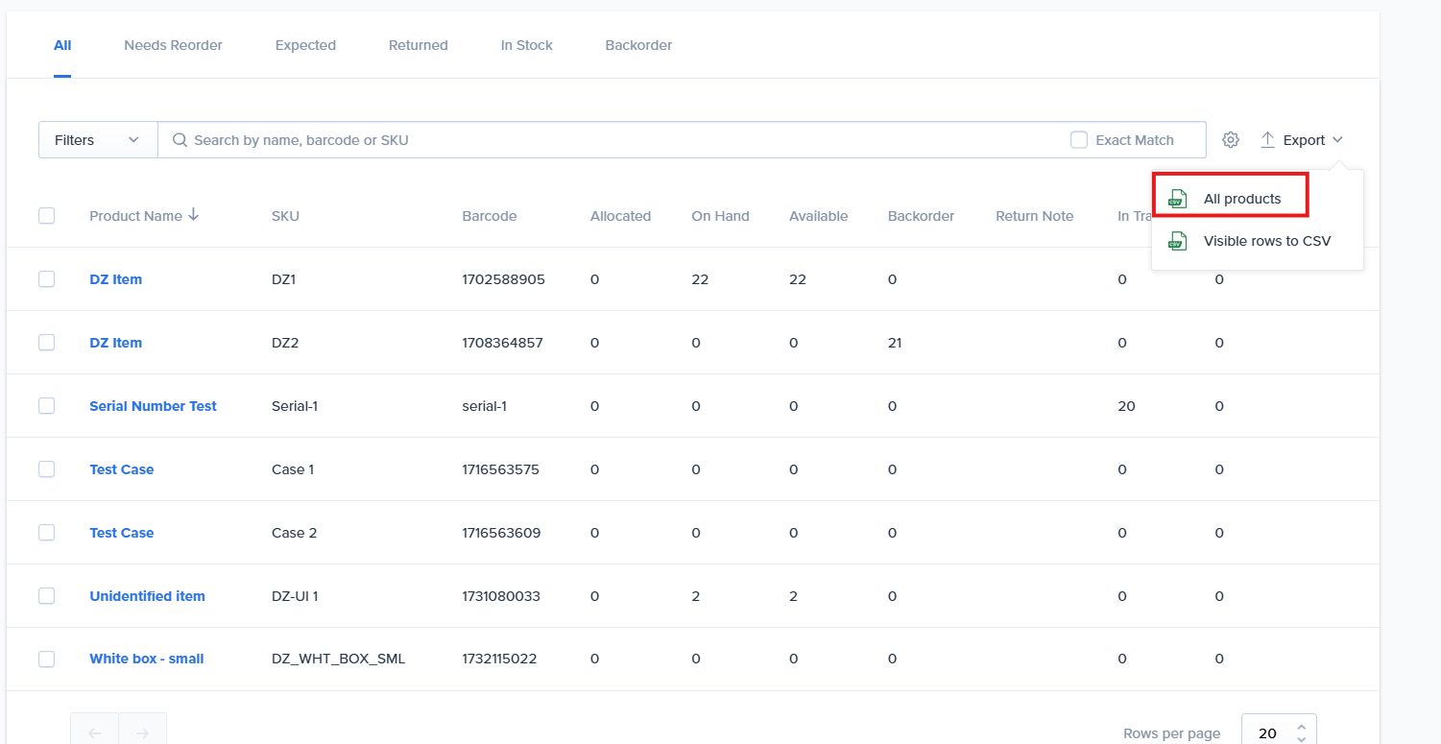The width and height of the screenshot is (1441, 744).
Task: Collapse the Export dropdown chevron
Action: (1337, 140)
